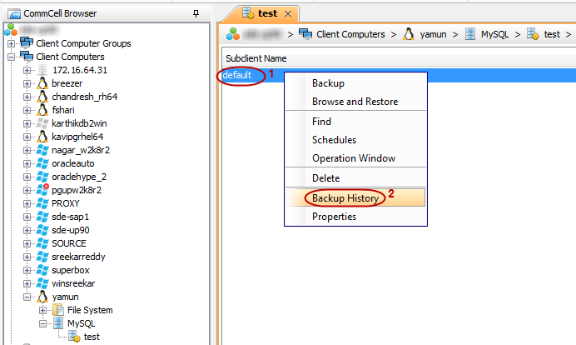Collapse the yamun client node
This screenshot has height=345, width=576.
pos(27,297)
